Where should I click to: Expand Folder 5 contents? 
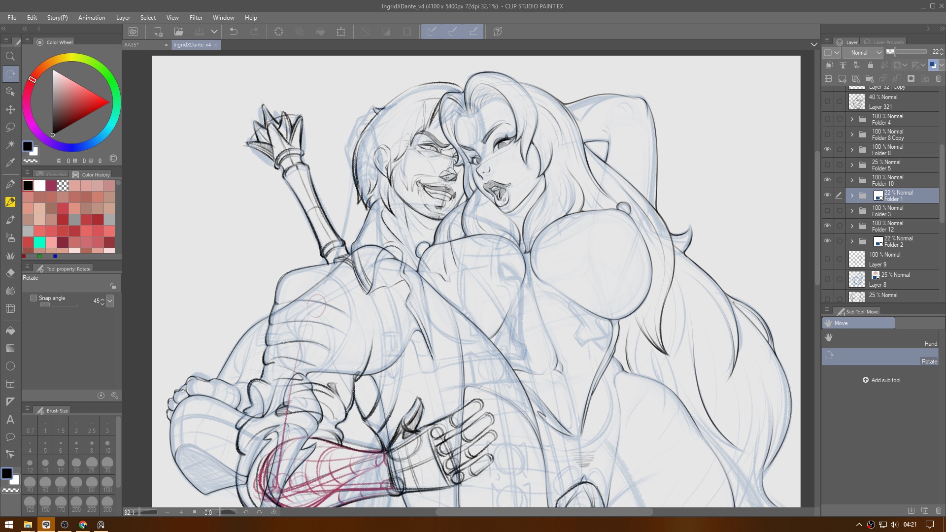852,165
